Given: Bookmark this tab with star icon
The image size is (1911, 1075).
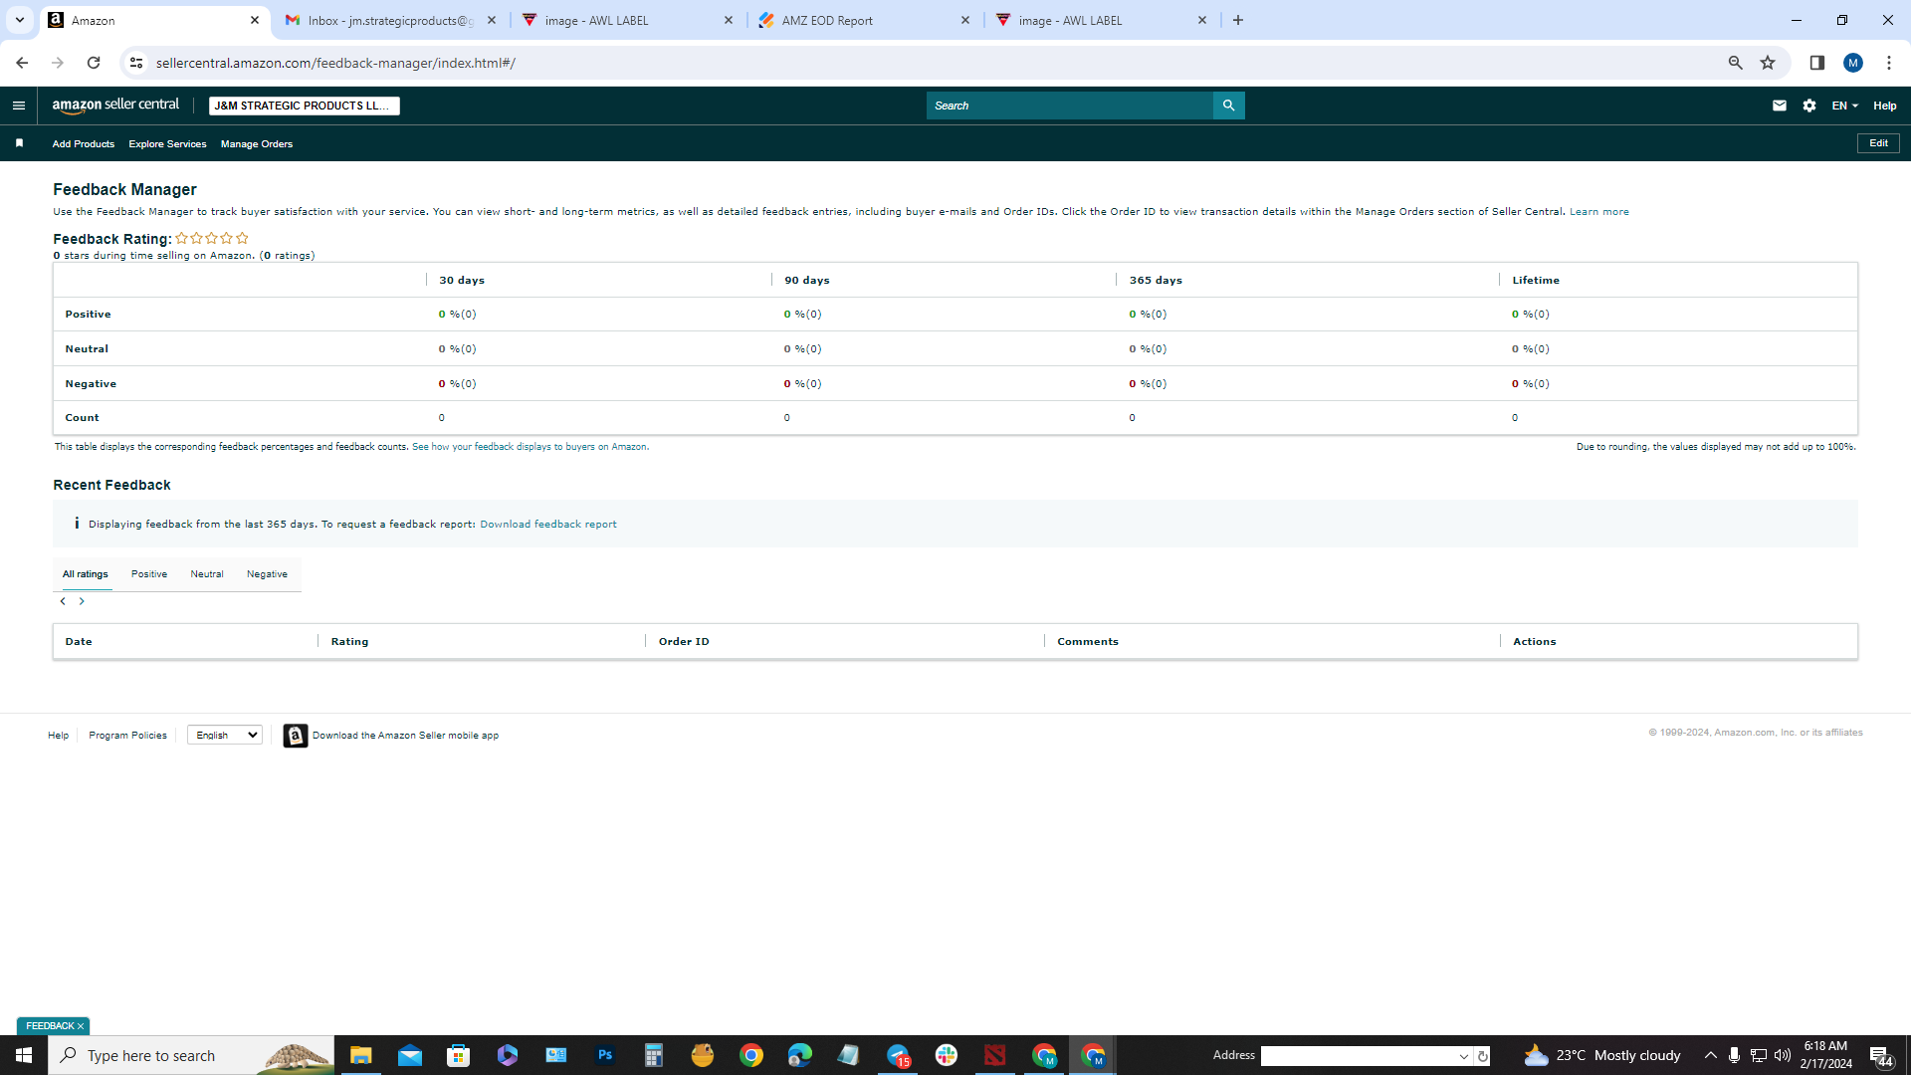Looking at the screenshot, I should [x=1768, y=63].
